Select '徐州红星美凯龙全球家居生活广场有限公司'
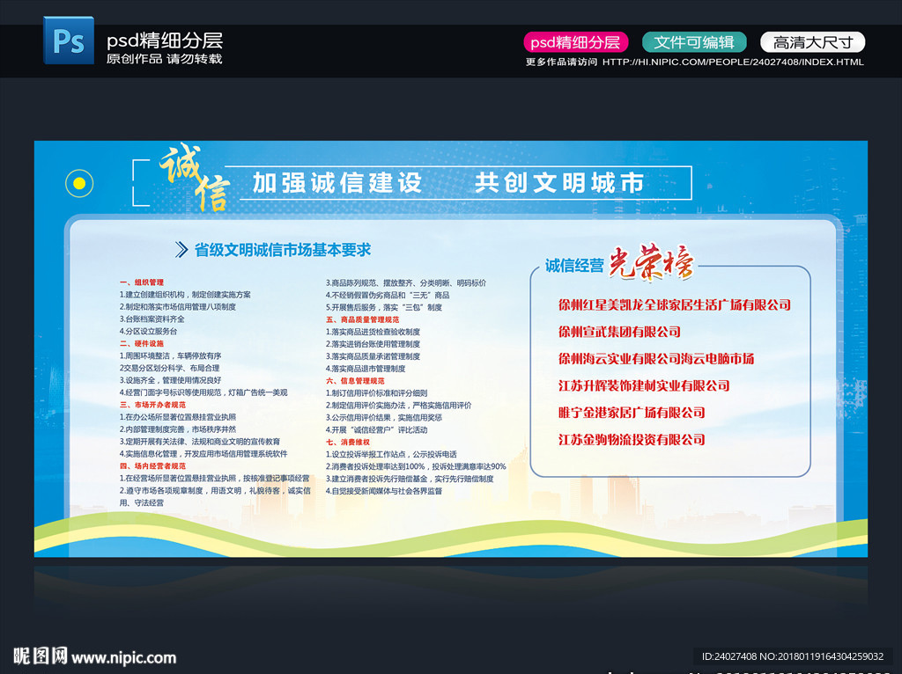Screen dimensions: 902x674 pyautogui.click(x=674, y=305)
